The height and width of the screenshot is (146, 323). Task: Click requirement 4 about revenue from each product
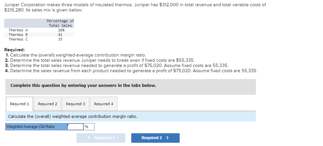pos(131,71)
